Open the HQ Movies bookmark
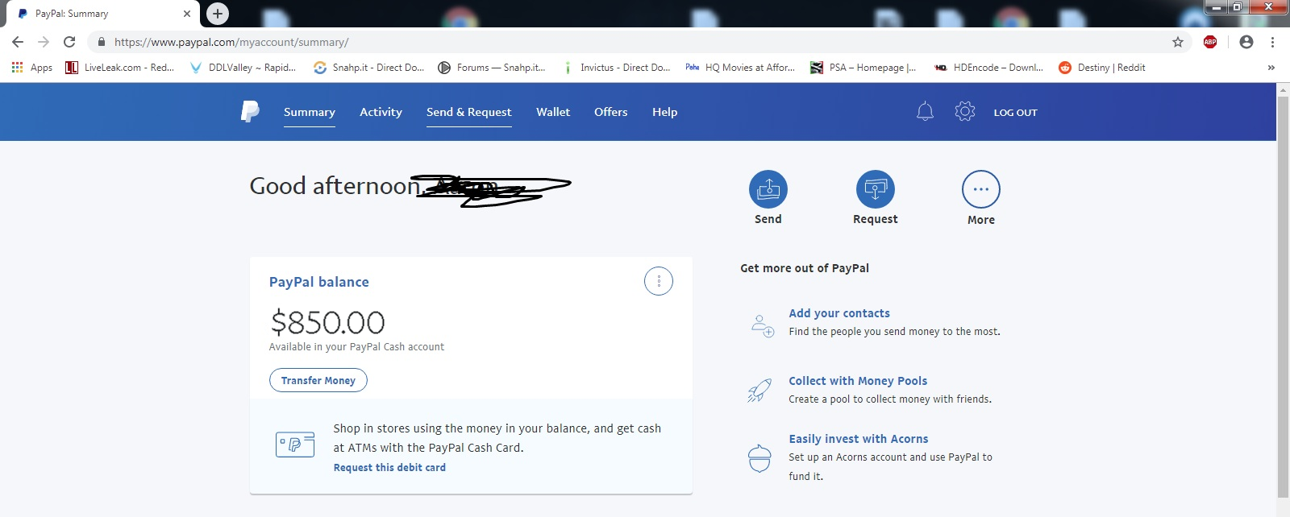The height and width of the screenshot is (517, 1290). [740, 68]
